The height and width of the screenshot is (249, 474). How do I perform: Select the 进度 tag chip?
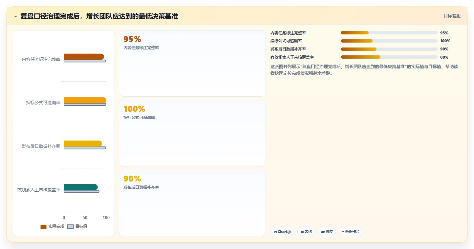[x=327, y=232]
